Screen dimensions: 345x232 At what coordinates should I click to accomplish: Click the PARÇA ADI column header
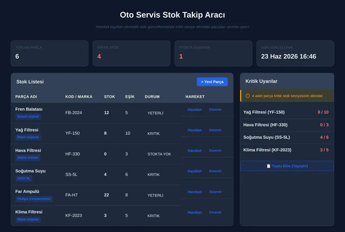coord(26,97)
